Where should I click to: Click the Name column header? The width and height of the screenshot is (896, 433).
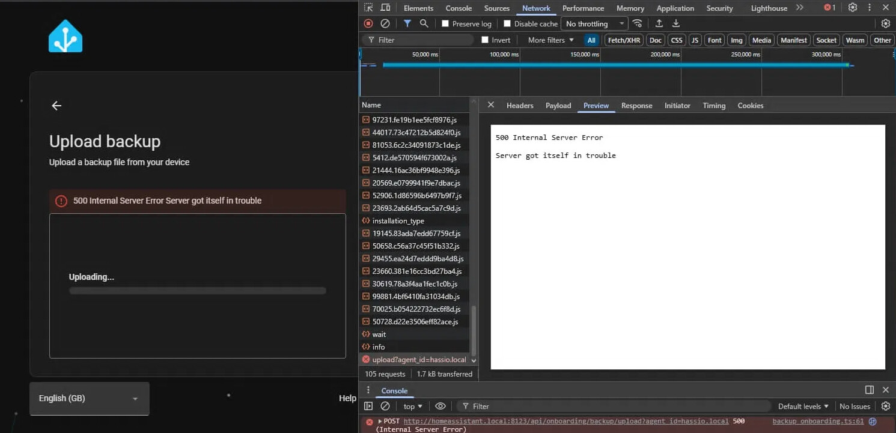click(x=414, y=104)
